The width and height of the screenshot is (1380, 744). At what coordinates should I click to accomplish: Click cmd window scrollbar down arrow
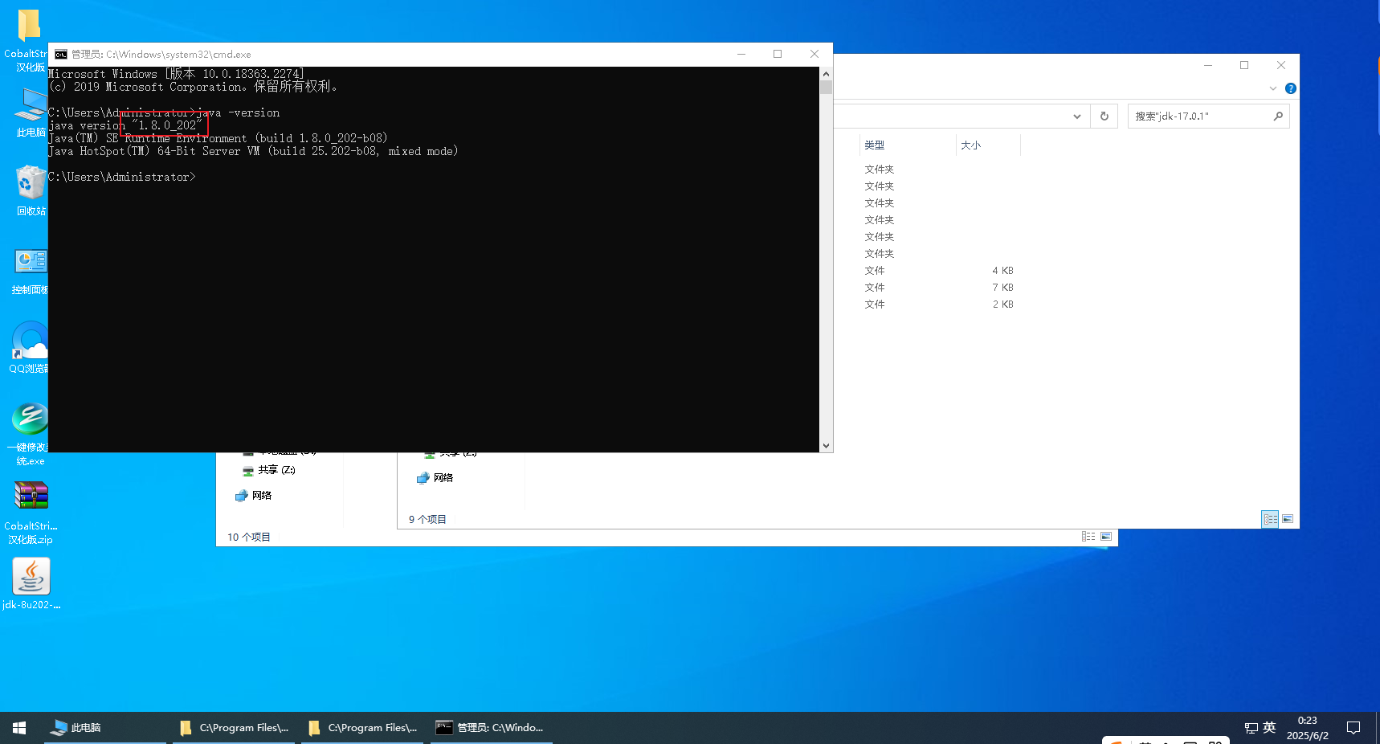click(x=826, y=446)
